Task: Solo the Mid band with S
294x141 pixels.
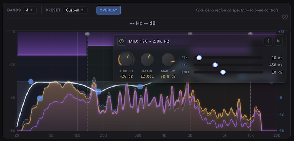Action: pyautogui.click(x=268, y=41)
